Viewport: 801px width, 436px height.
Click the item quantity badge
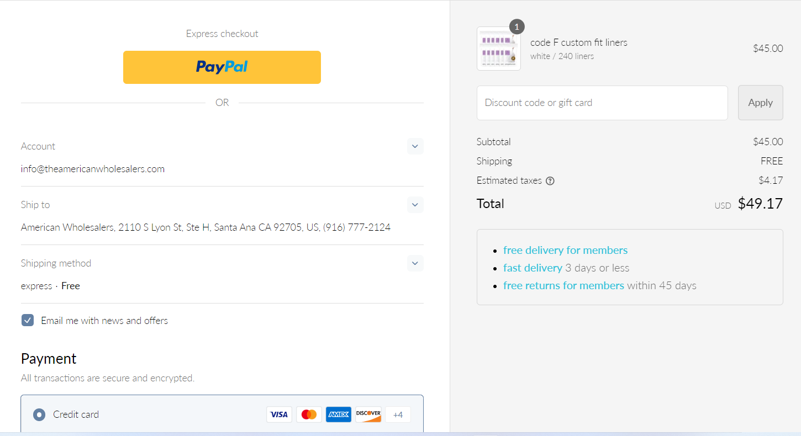click(517, 26)
